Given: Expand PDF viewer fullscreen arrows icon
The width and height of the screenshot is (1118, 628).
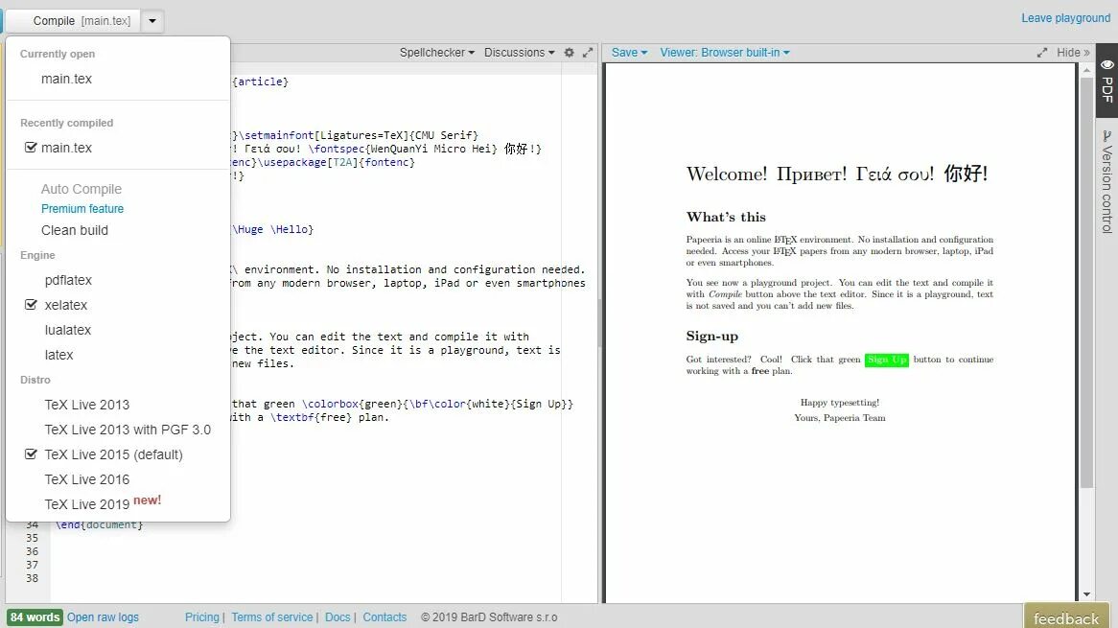Looking at the screenshot, I should tap(1041, 52).
